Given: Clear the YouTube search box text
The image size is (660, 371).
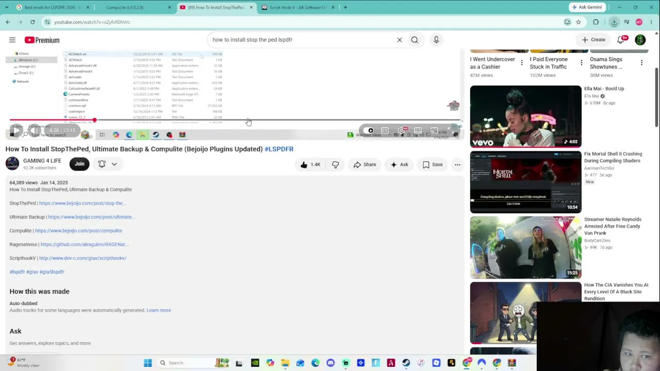Looking at the screenshot, I should (x=399, y=40).
